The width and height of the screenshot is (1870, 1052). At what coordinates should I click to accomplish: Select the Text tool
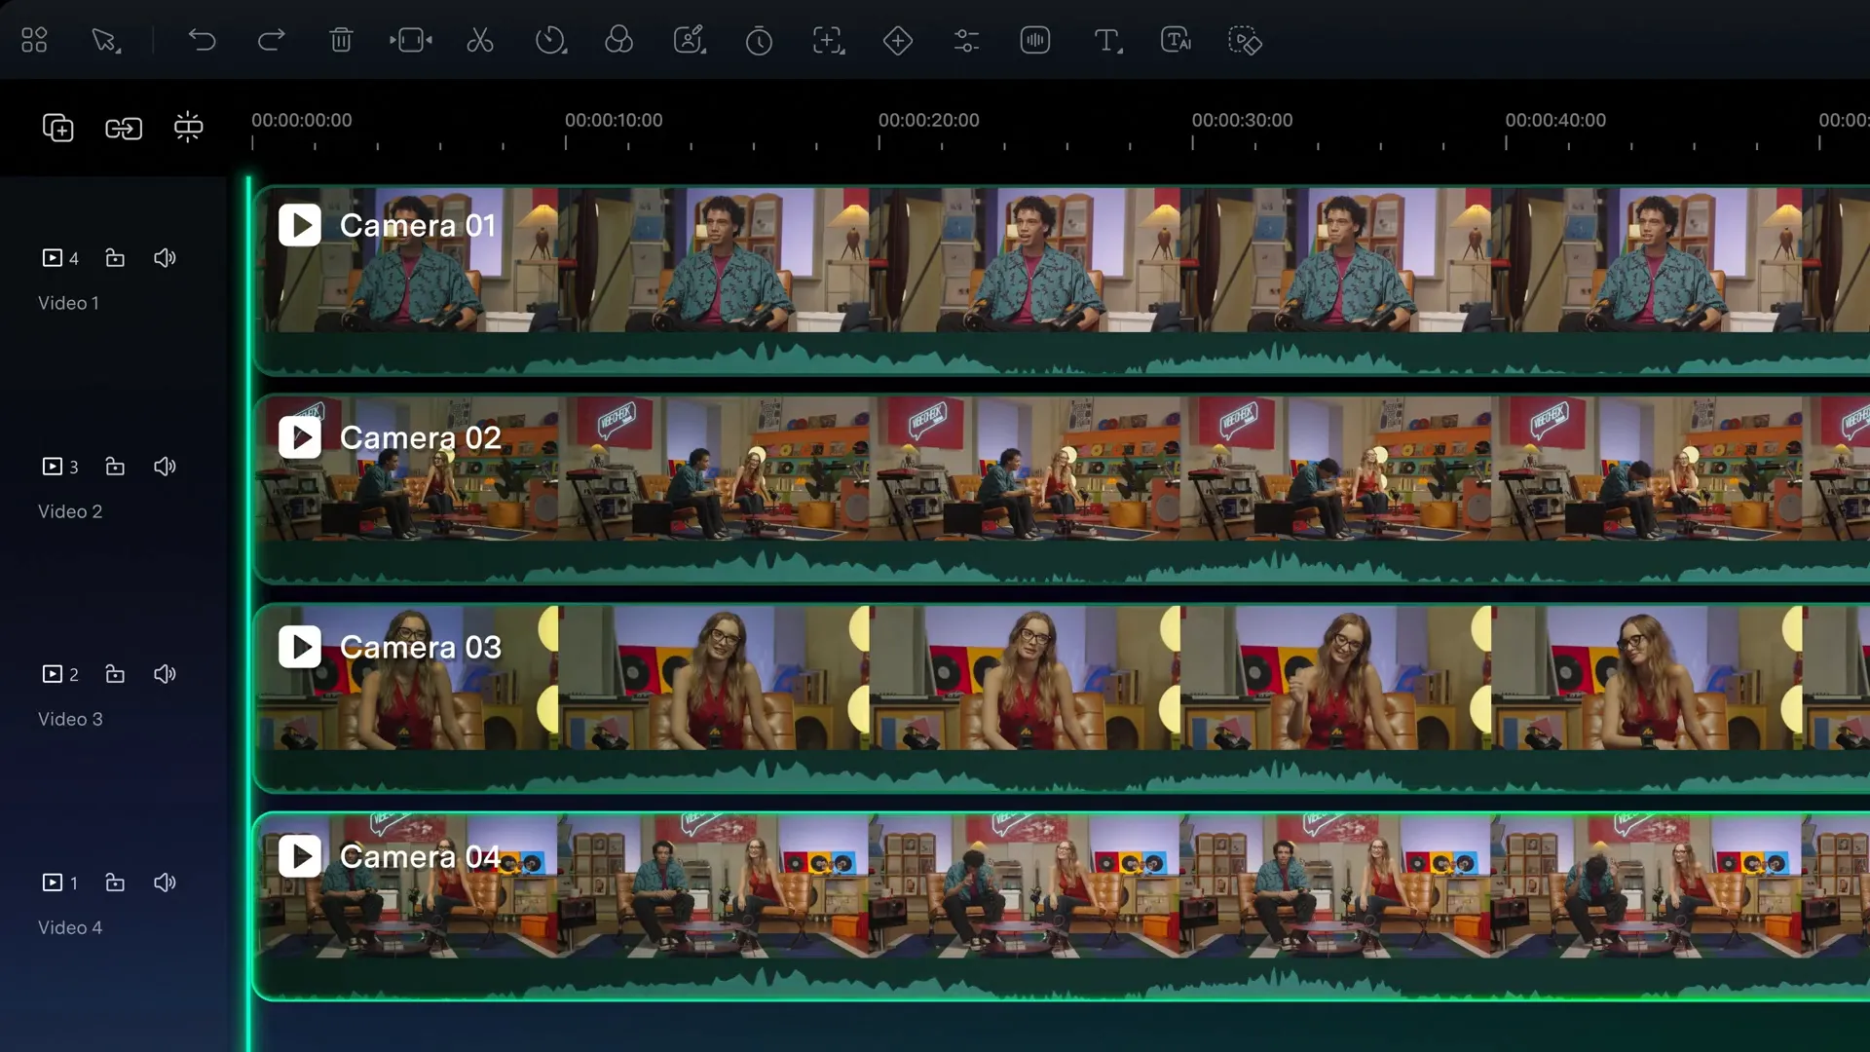point(1107,40)
